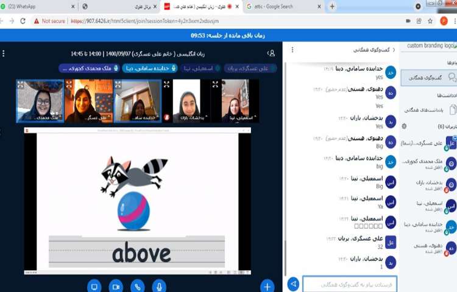This screenshot has width=457, height=292.
Task: Open the browser profile avatar
Action: (444, 21)
